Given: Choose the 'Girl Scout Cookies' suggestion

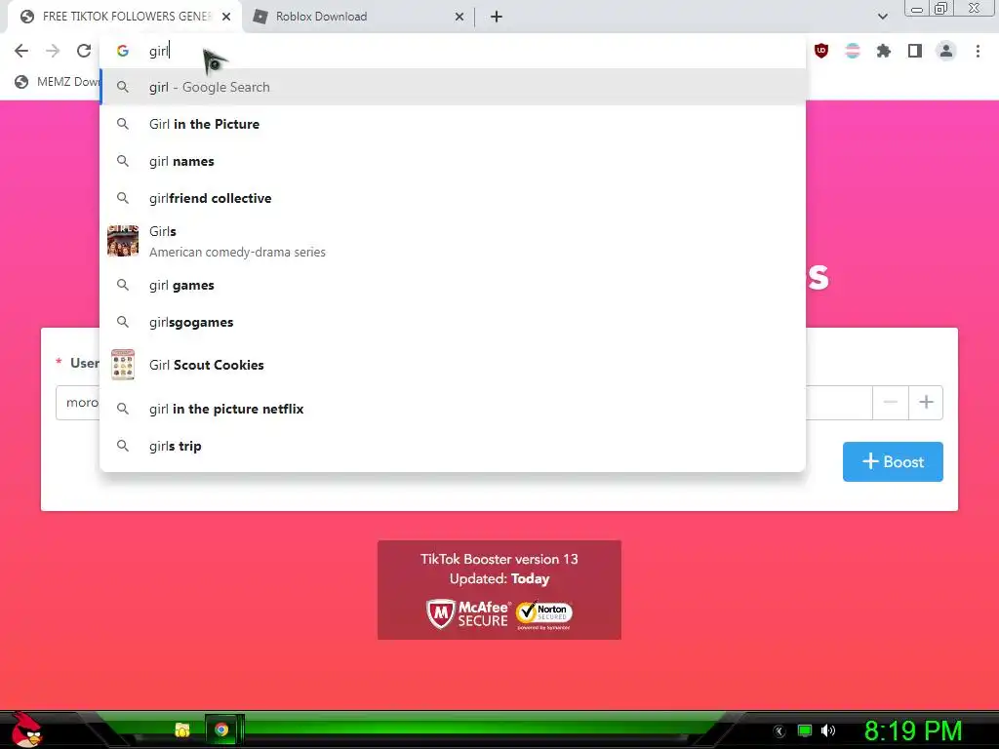Looking at the screenshot, I should pyautogui.click(x=453, y=365).
